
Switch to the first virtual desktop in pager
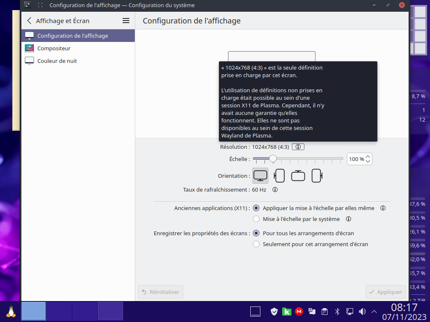(34, 311)
